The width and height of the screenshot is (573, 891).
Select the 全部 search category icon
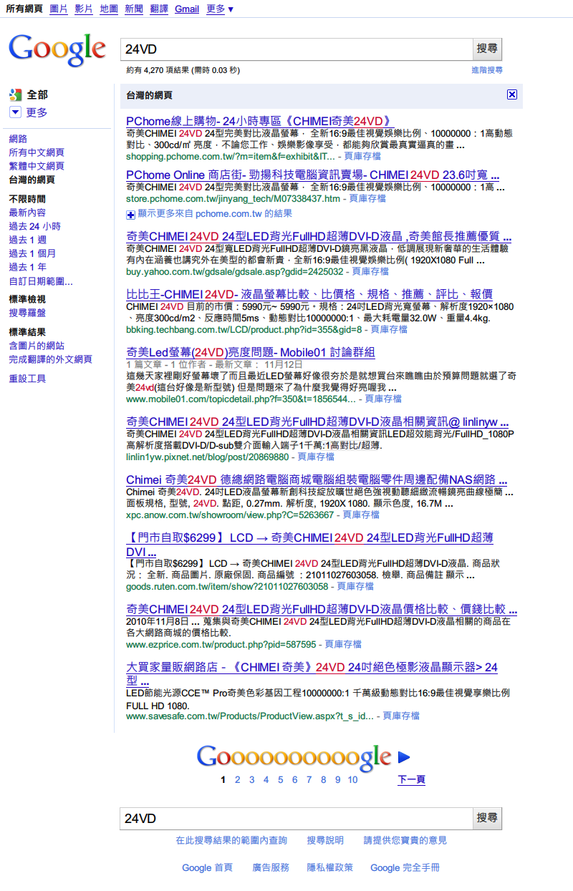click(x=16, y=94)
